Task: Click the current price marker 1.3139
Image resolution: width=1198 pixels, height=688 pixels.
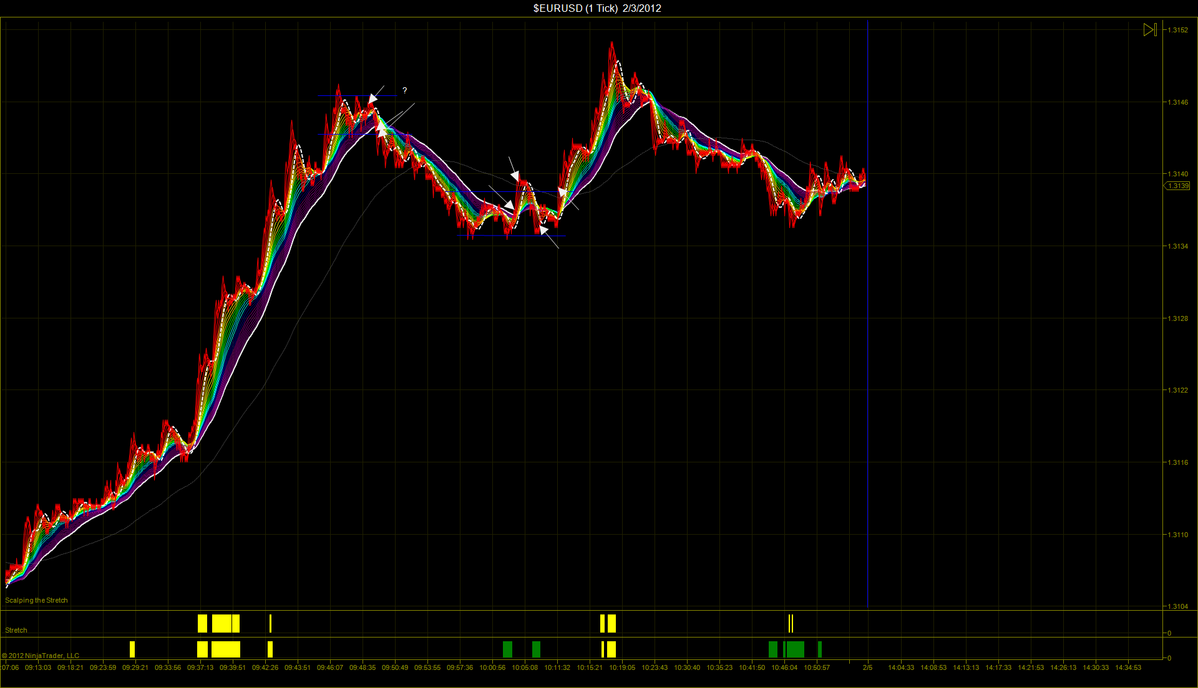Action: (x=1178, y=186)
